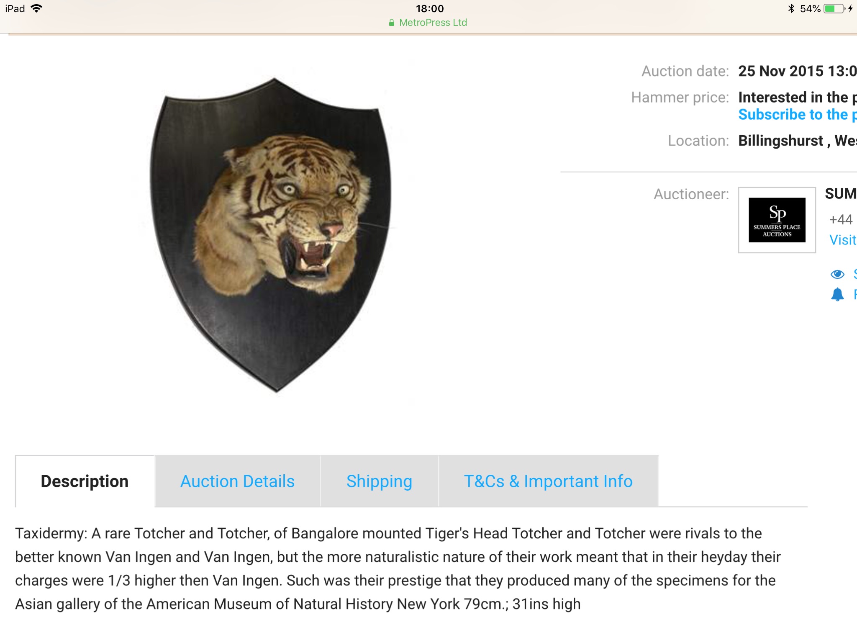Tap the battery level icon
857x643 pixels.
tap(833, 8)
